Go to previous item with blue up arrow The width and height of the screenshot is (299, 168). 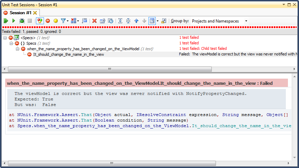point(136,21)
